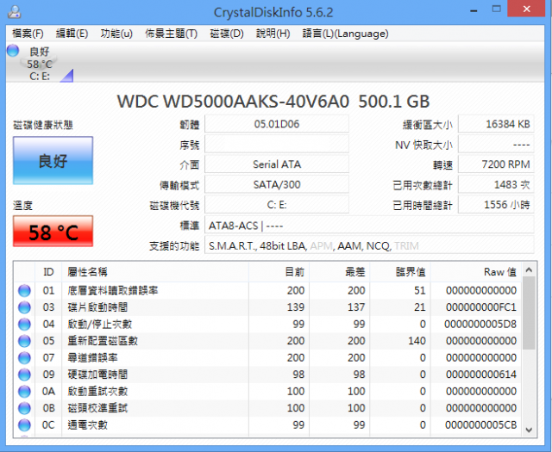Image resolution: width=552 pixels, height=452 pixels.
Task: Select the 尋道錯誤率 attribute row
Action: (268, 358)
